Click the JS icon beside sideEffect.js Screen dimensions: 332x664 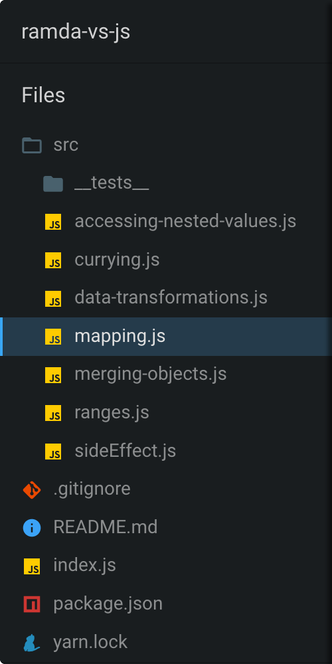(x=53, y=452)
